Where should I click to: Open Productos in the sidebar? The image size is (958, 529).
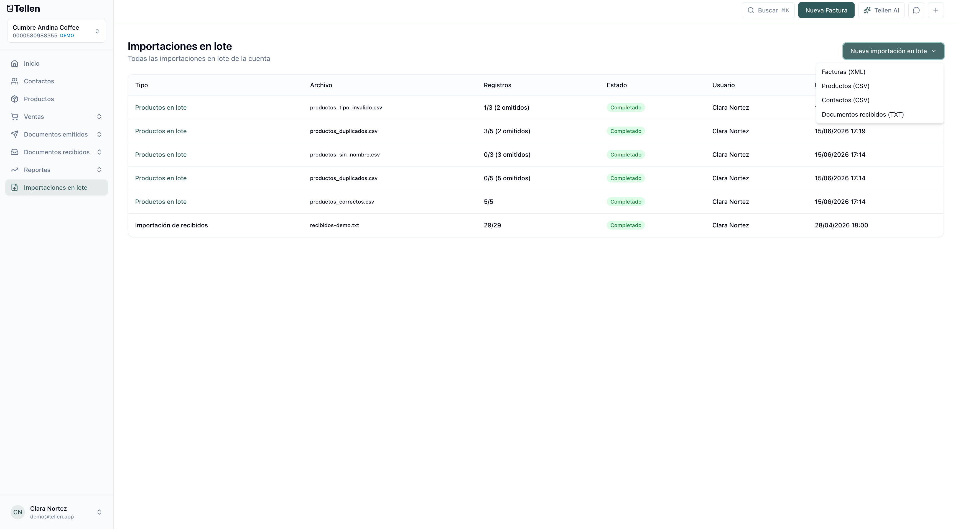(57, 99)
